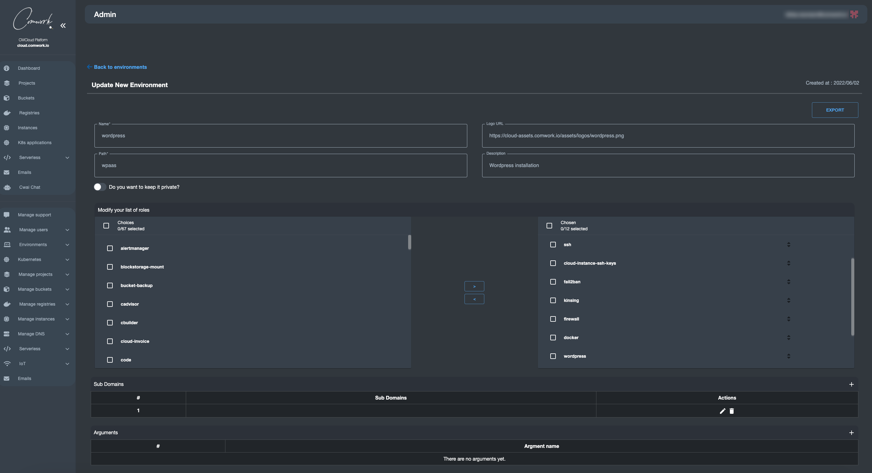Check the alertmanager role checkbox

pos(110,248)
